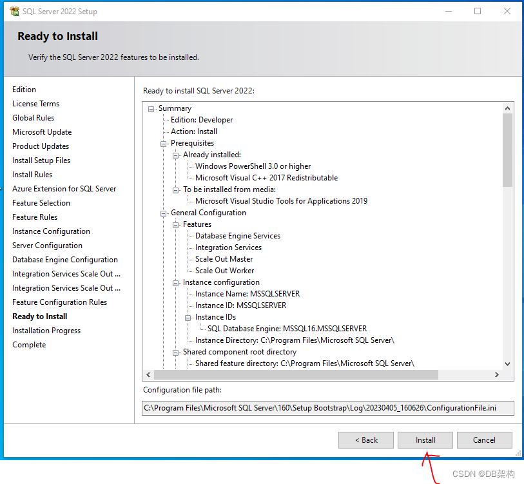This screenshot has height=484, width=524.
Task: Collapse the Already installed node
Action: 175,154
